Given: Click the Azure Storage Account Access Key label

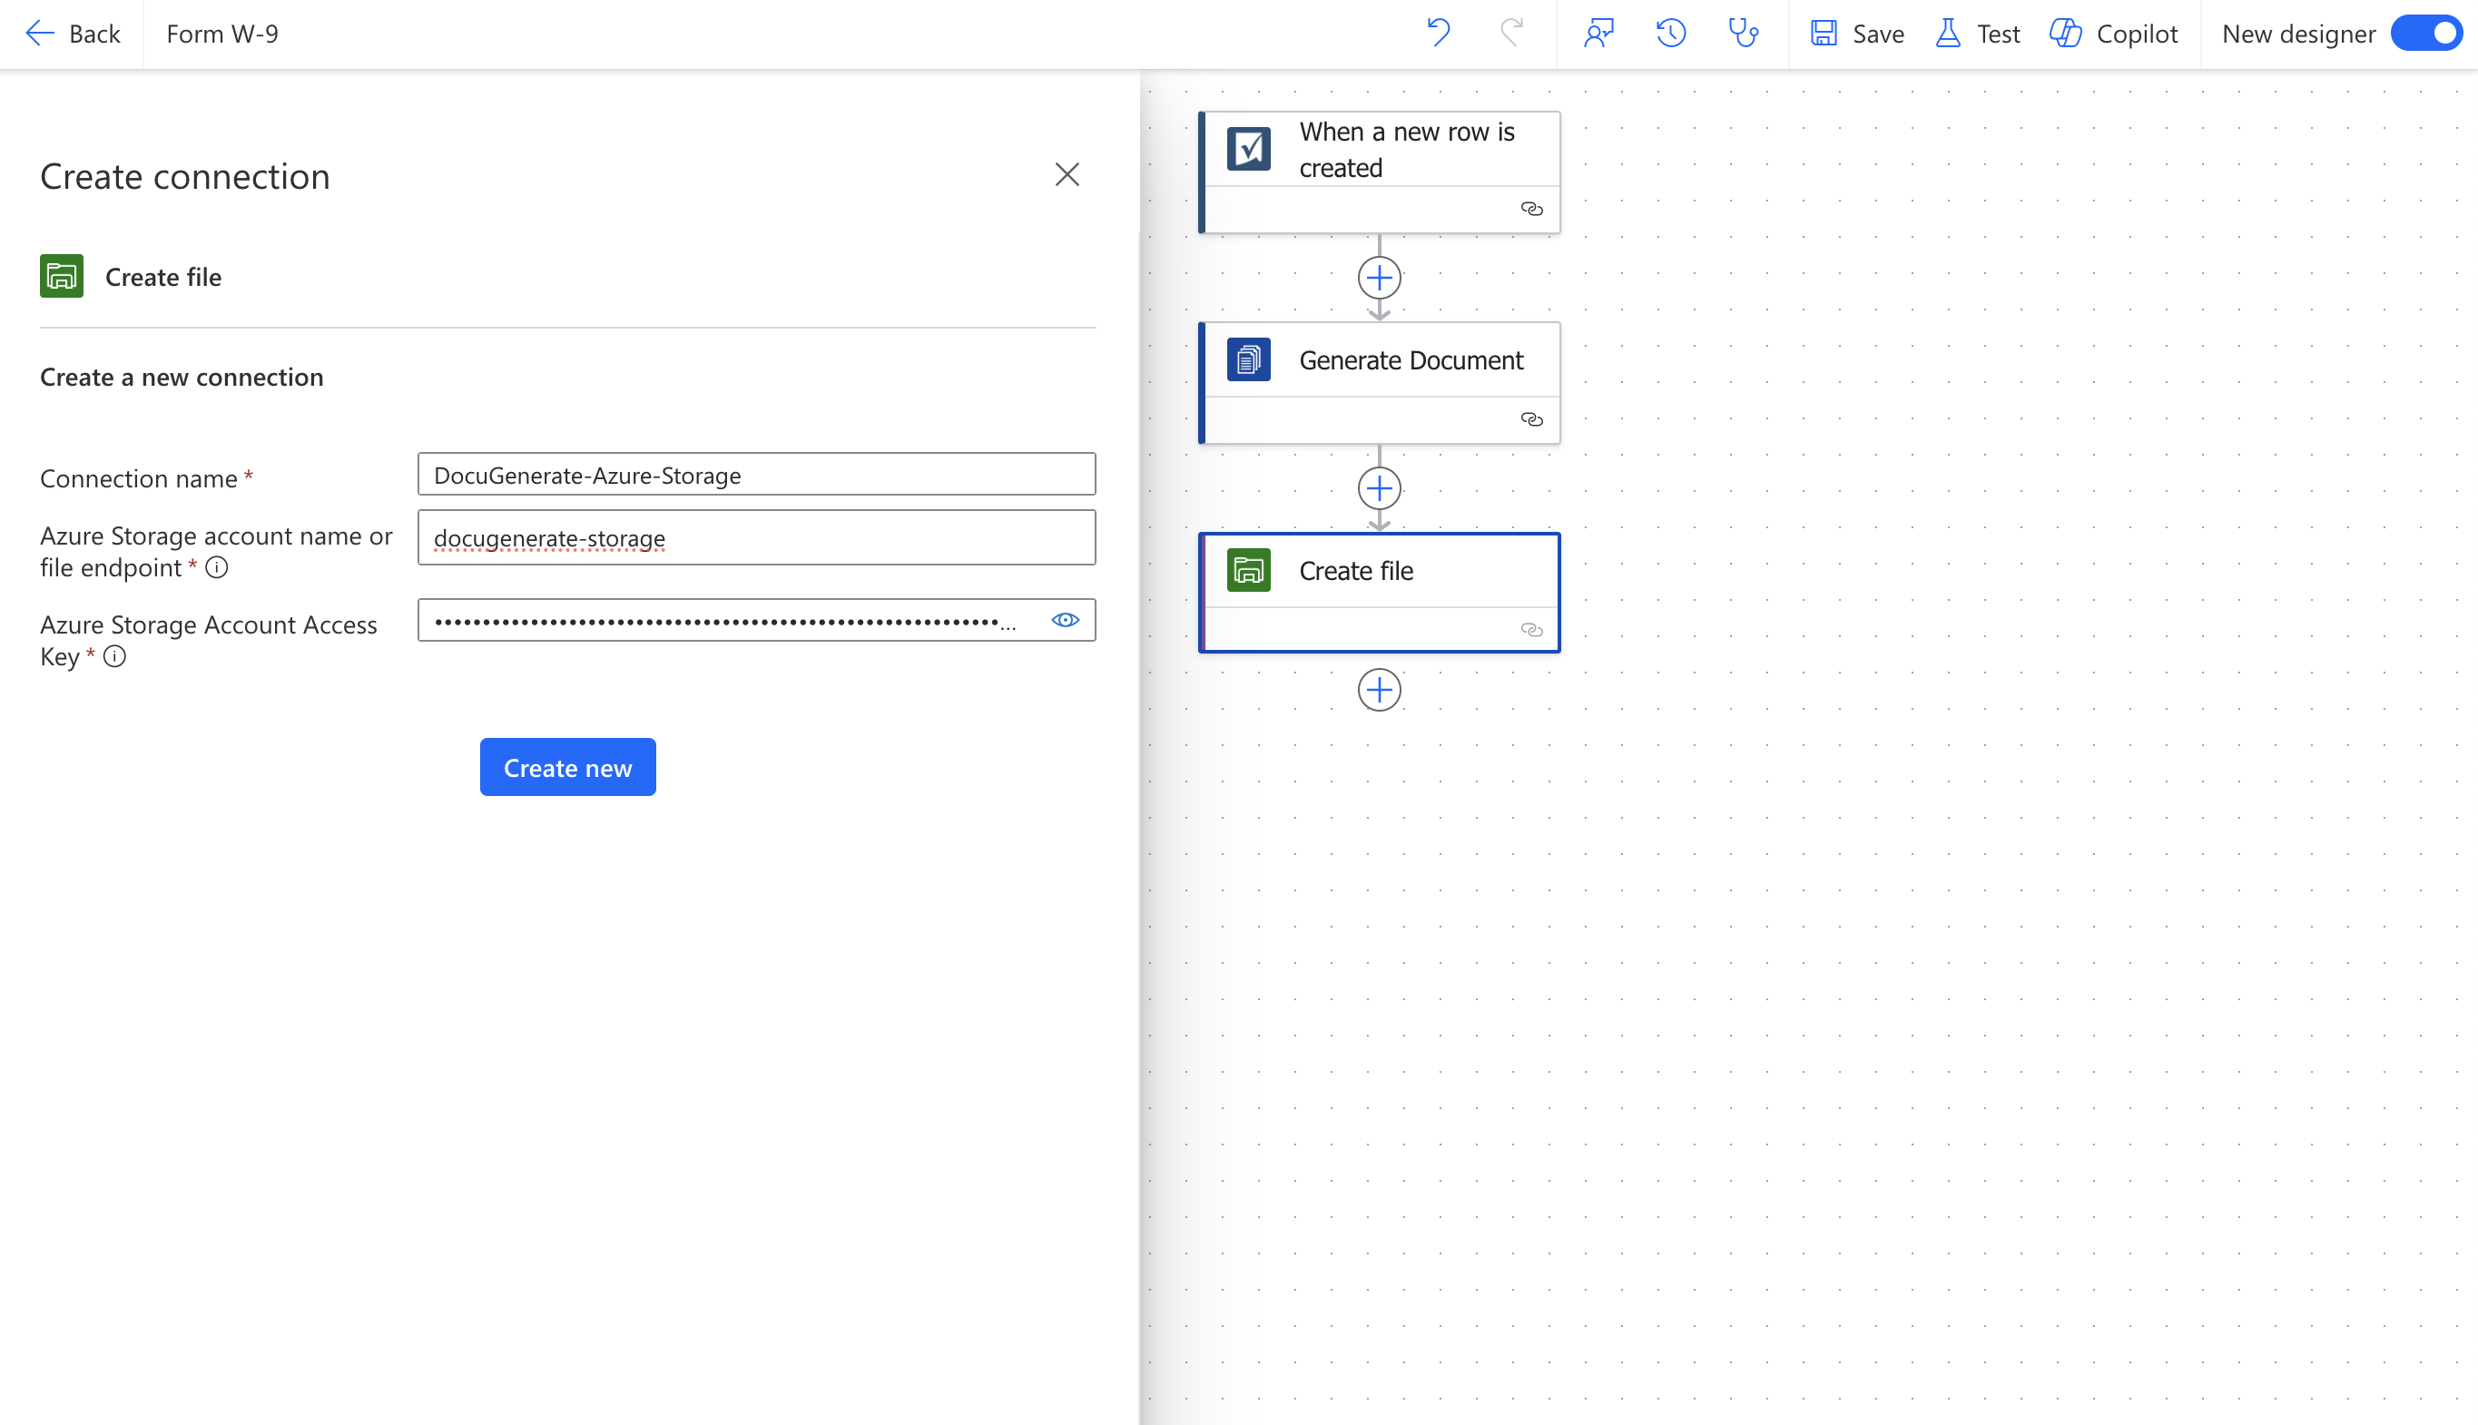Looking at the screenshot, I should [x=209, y=640].
